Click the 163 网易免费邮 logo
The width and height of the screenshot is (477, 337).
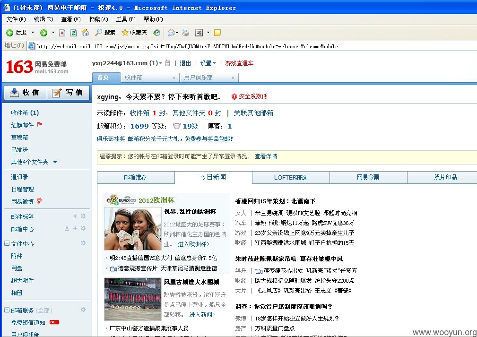coord(37,67)
